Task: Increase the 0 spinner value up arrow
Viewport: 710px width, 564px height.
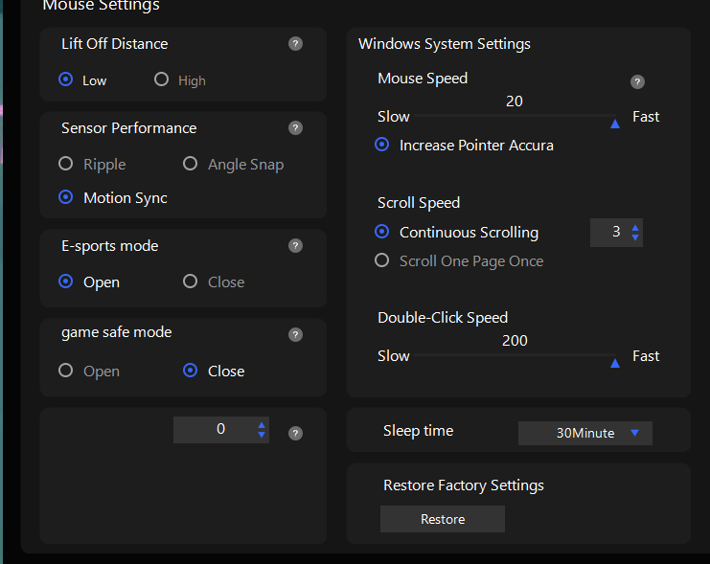Action: (x=262, y=425)
